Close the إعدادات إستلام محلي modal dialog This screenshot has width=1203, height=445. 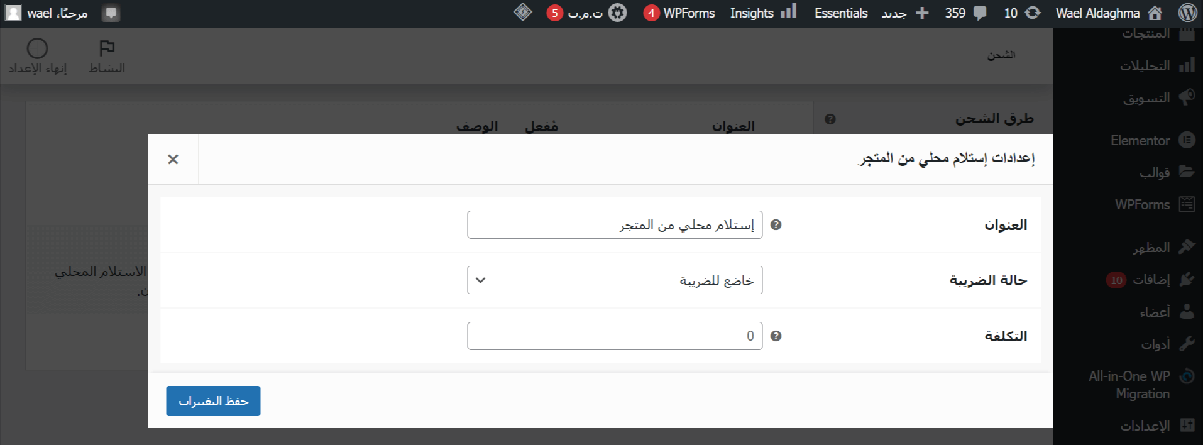pyautogui.click(x=173, y=160)
